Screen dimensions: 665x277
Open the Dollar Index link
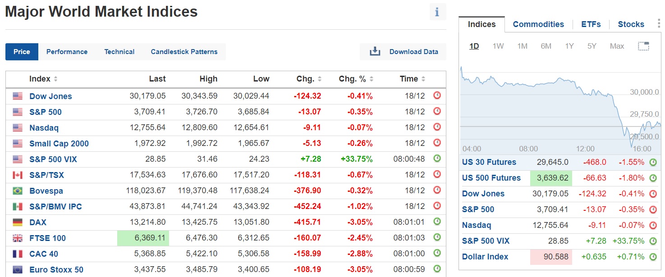[485, 257]
